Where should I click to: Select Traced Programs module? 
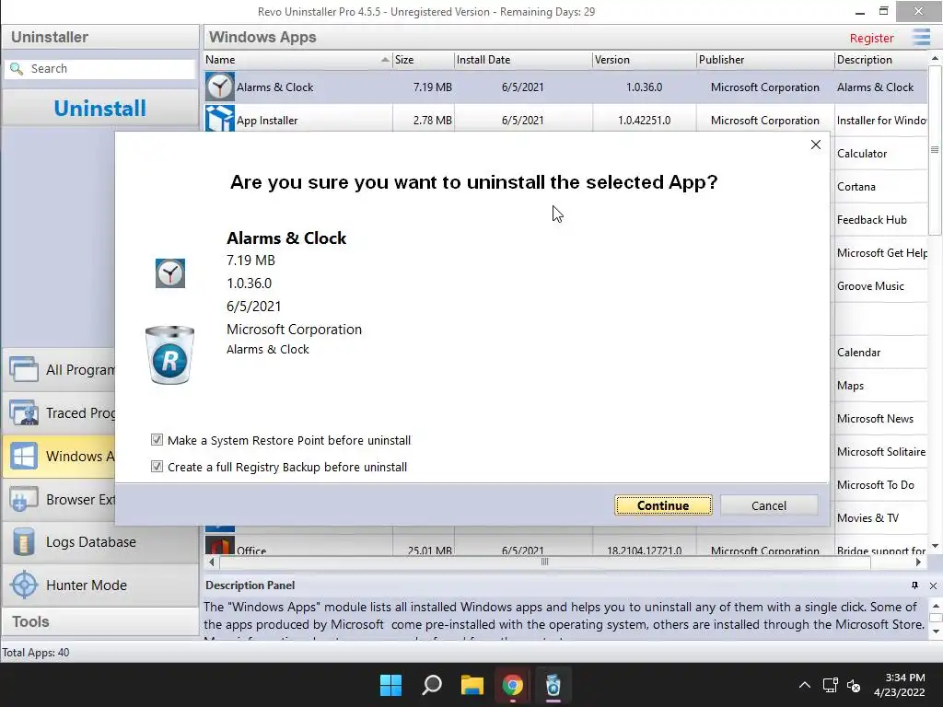tap(59, 412)
